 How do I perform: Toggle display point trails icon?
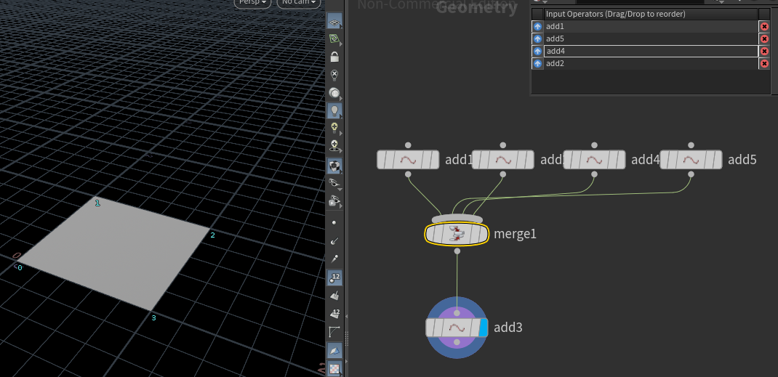(x=334, y=259)
